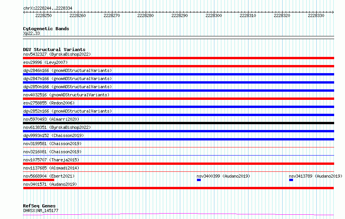Open dgv2850n166 variant label
This screenshot has height=219, width=345.
point(67,87)
